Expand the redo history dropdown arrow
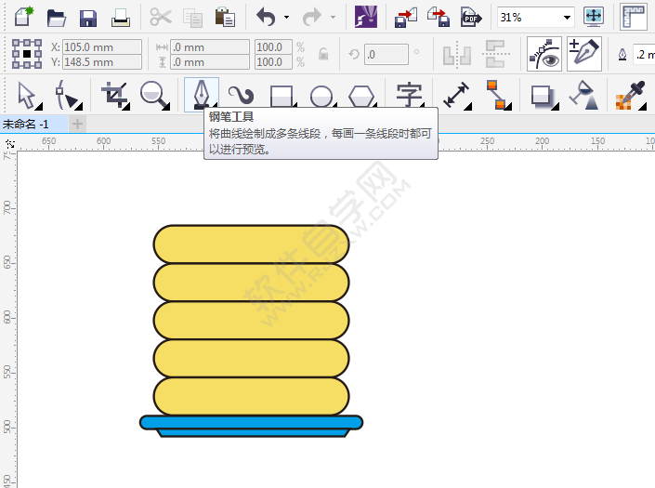The image size is (655, 488). pos(333,18)
